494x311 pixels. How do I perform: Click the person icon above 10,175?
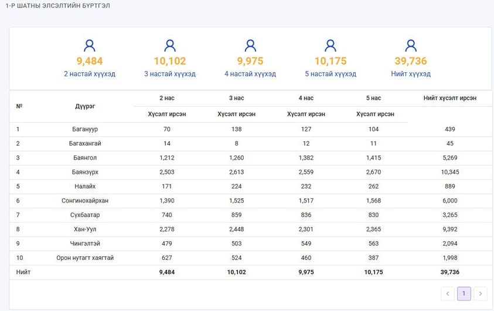click(330, 46)
